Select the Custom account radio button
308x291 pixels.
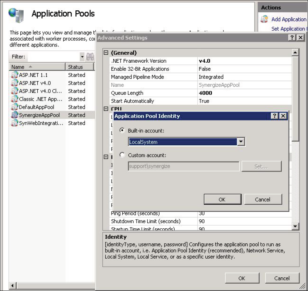tap(122, 155)
